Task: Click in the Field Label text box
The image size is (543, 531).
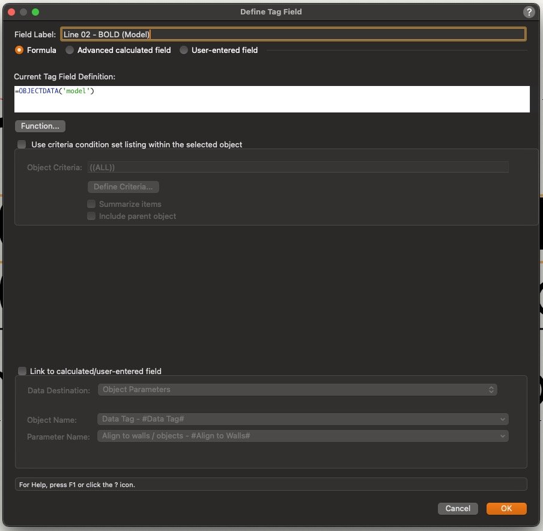Action: pos(293,34)
